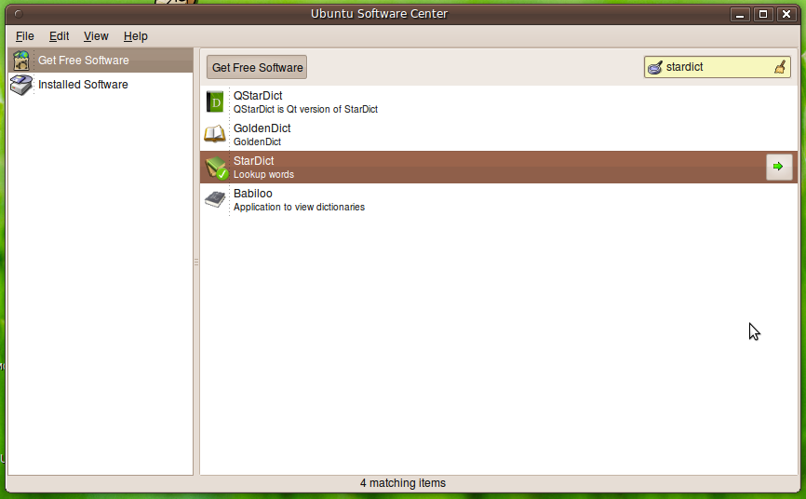Select the StarDict title text
The height and width of the screenshot is (499, 806).
(254, 160)
